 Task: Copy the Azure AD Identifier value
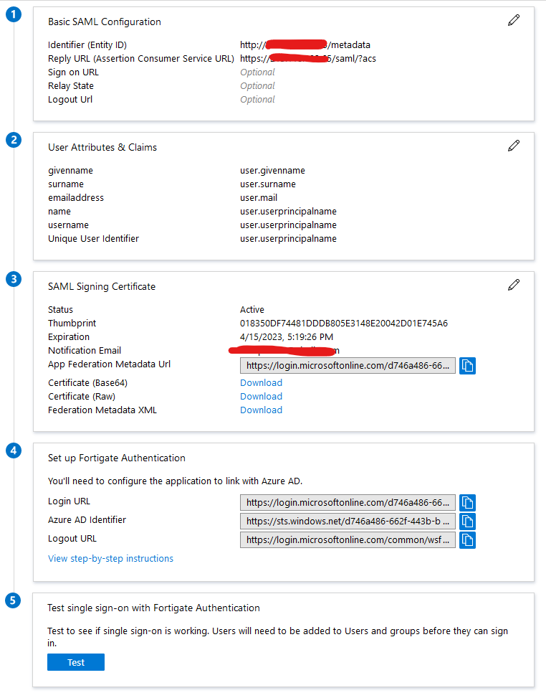coord(467,521)
